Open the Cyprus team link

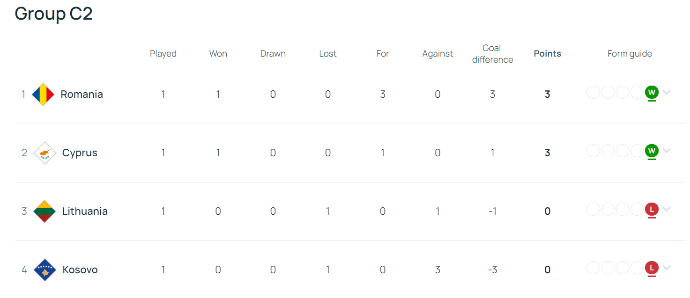pos(80,153)
